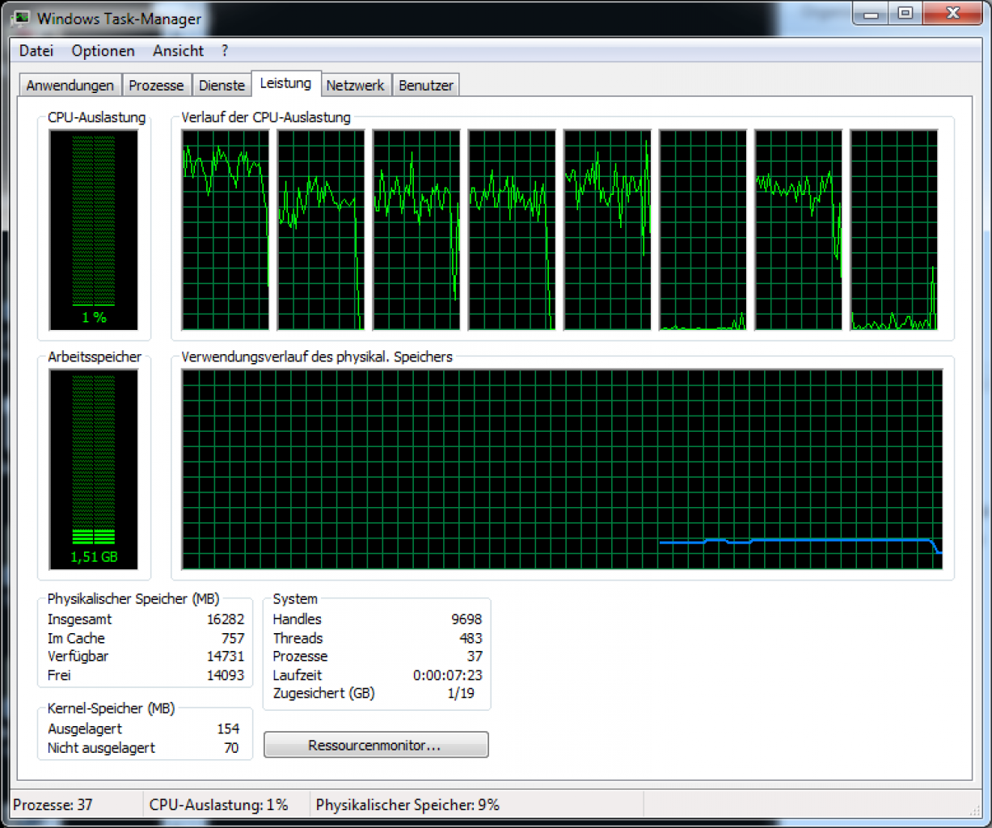Click the Frei value 14093
This screenshot has width=992, height=828.
(226, 675)
